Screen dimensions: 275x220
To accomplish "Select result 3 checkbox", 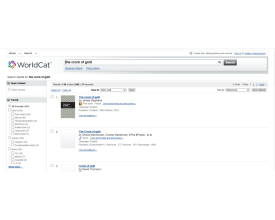I will [x=52, y=165].
